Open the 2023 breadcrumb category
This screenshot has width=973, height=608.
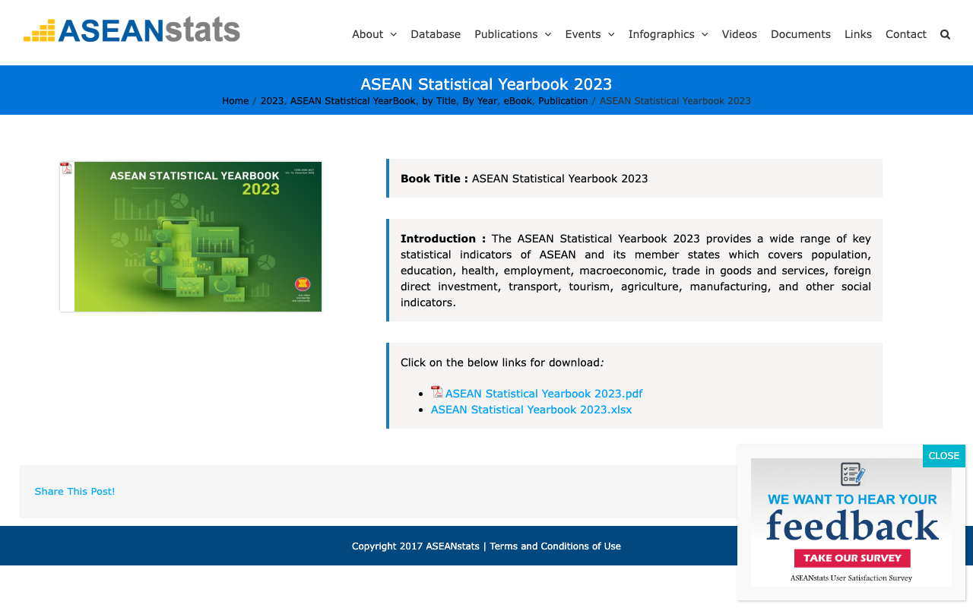tap(272, 101)
